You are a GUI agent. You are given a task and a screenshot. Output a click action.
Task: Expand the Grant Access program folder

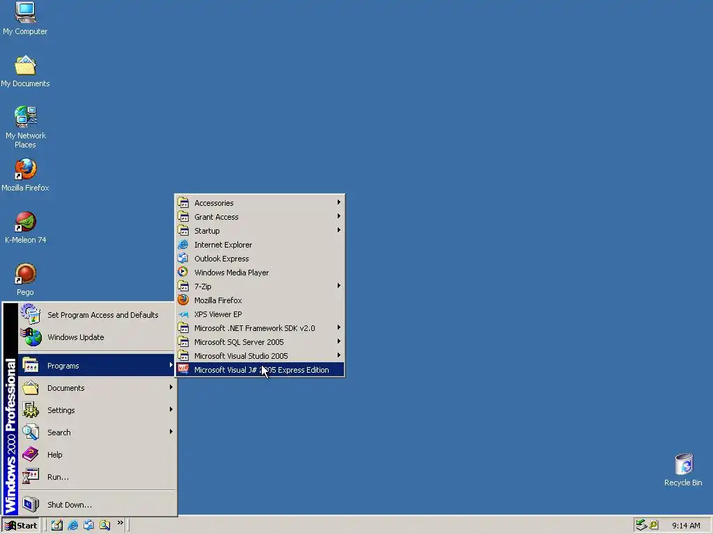click(x=260, y=217)
